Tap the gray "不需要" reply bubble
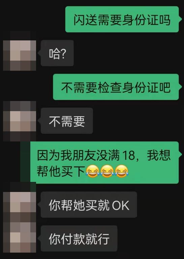 click(x=67, y=121)
